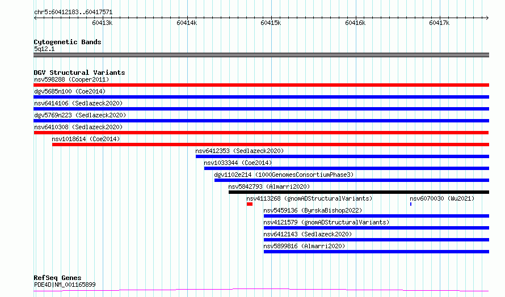The width and height of the screenshot is (505, 297).
Task: Open the PDE4D|NM_001165899 gene label
Action: tap(65, 285)
